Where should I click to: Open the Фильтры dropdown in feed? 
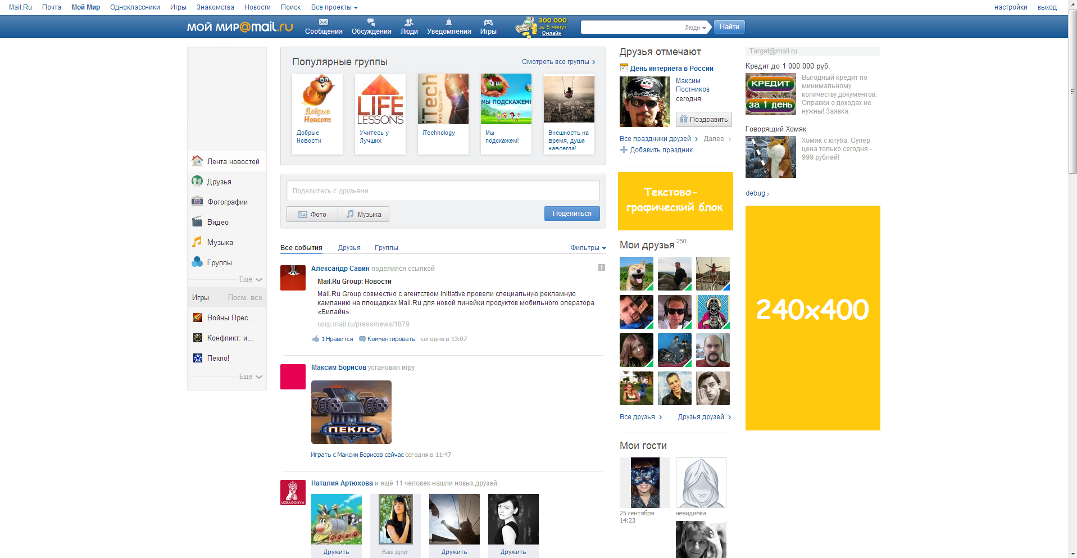tap(588, 248)
